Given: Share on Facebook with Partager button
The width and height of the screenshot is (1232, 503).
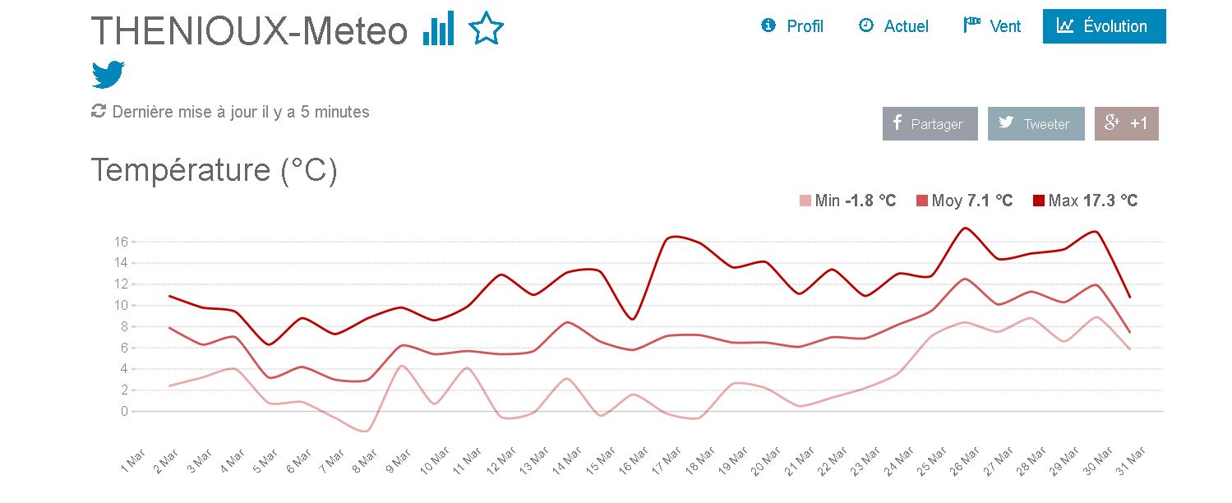Looking at the screenshot, I should point(930,124).
